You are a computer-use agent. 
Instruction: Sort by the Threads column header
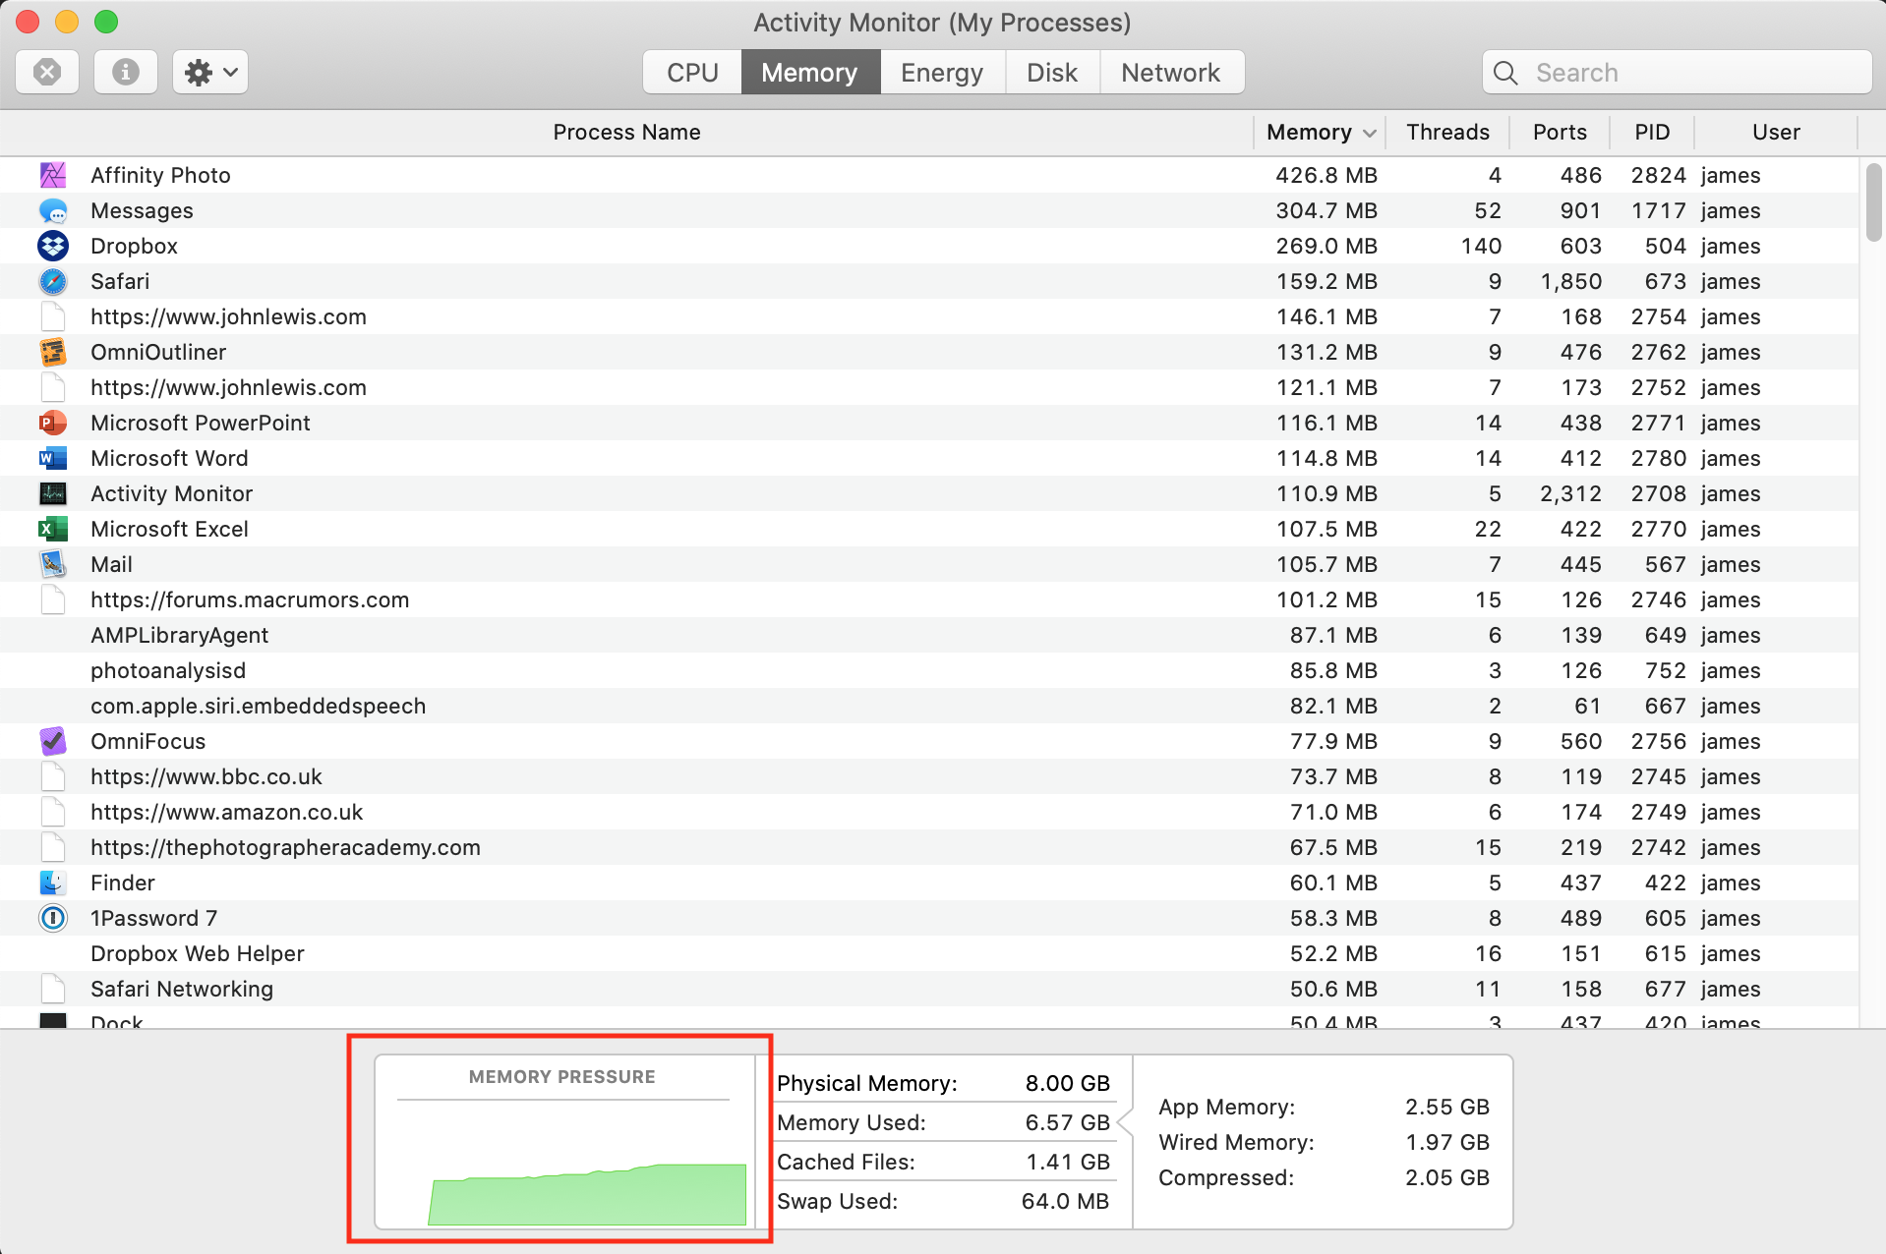coord(1447,132)
